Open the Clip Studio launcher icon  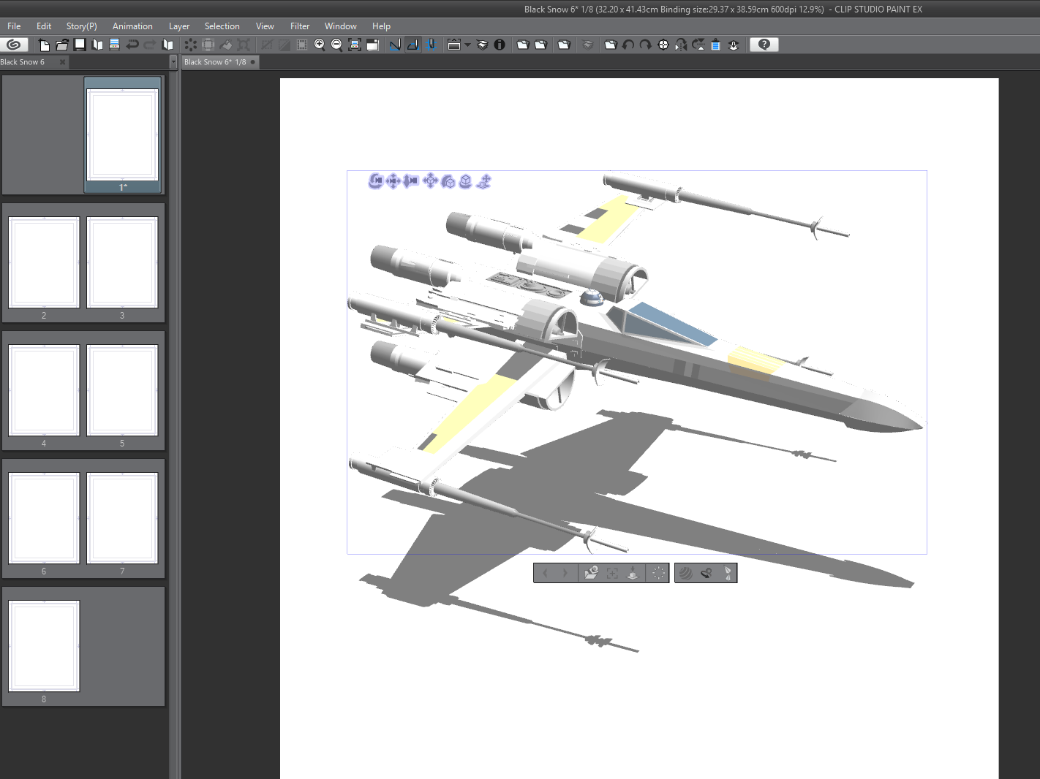[14, 45]
